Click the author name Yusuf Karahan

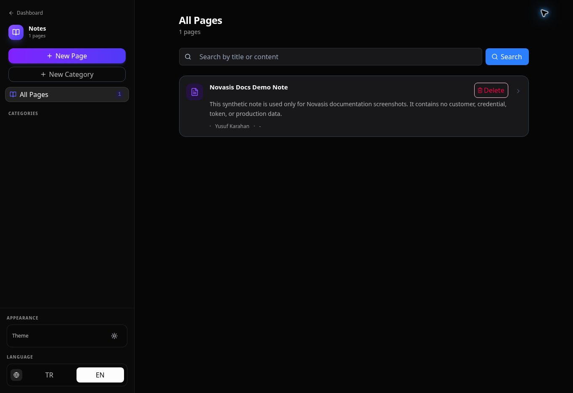click(232, 126)
